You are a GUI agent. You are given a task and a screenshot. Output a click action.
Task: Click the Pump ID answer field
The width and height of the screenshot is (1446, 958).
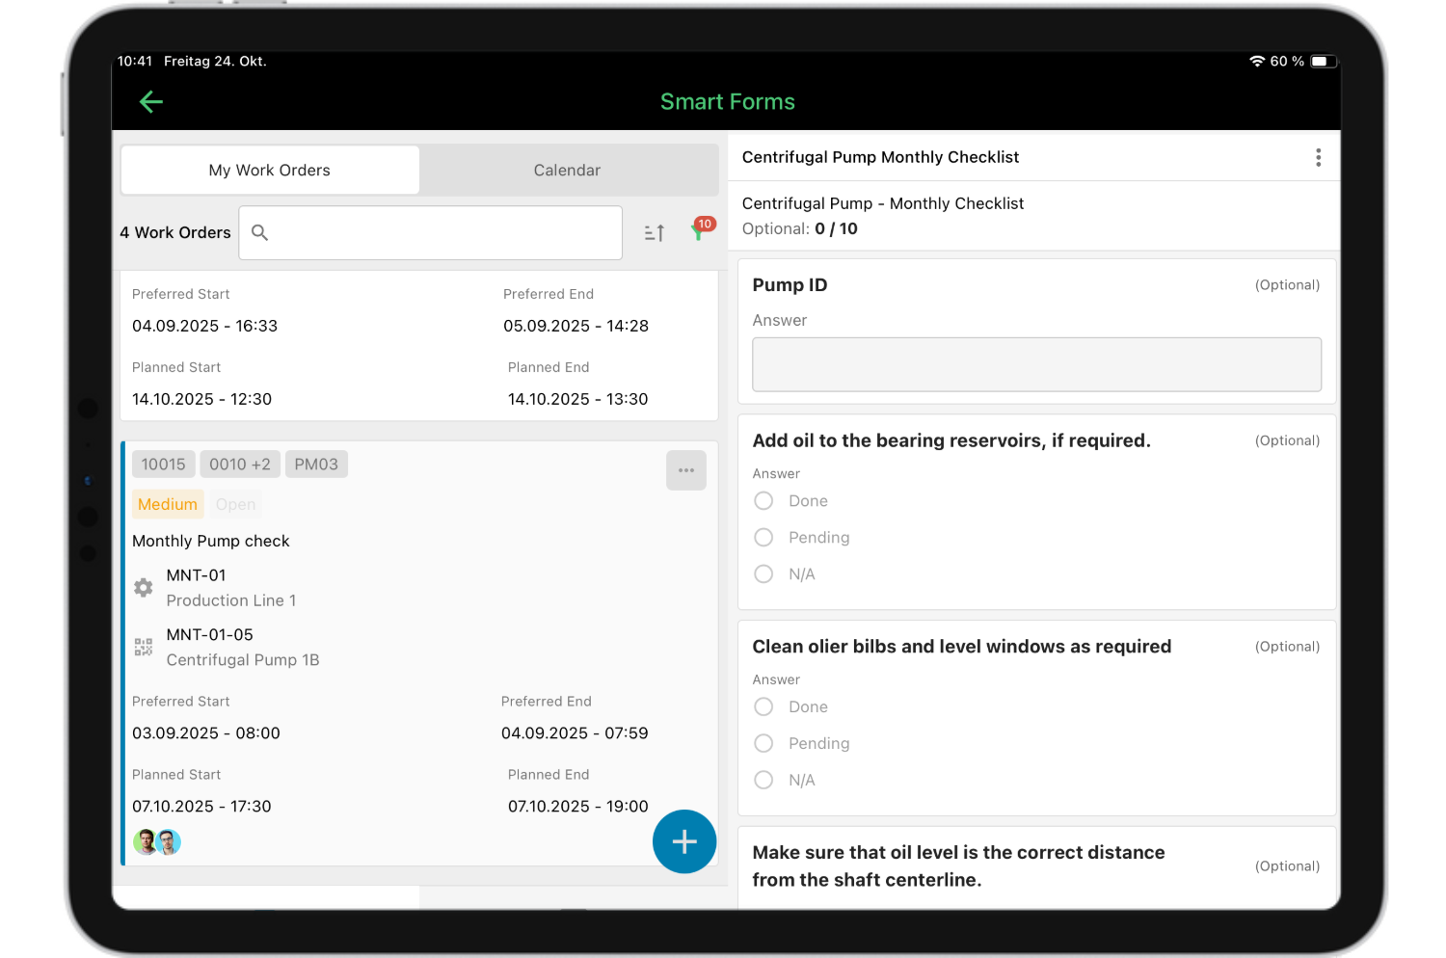[x=1036, y=364]
